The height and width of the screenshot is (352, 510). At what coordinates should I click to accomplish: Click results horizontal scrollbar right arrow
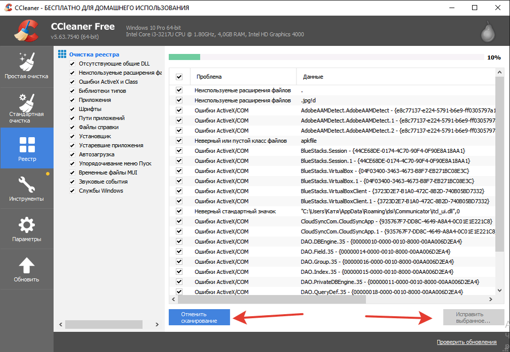tap(491, 299)
